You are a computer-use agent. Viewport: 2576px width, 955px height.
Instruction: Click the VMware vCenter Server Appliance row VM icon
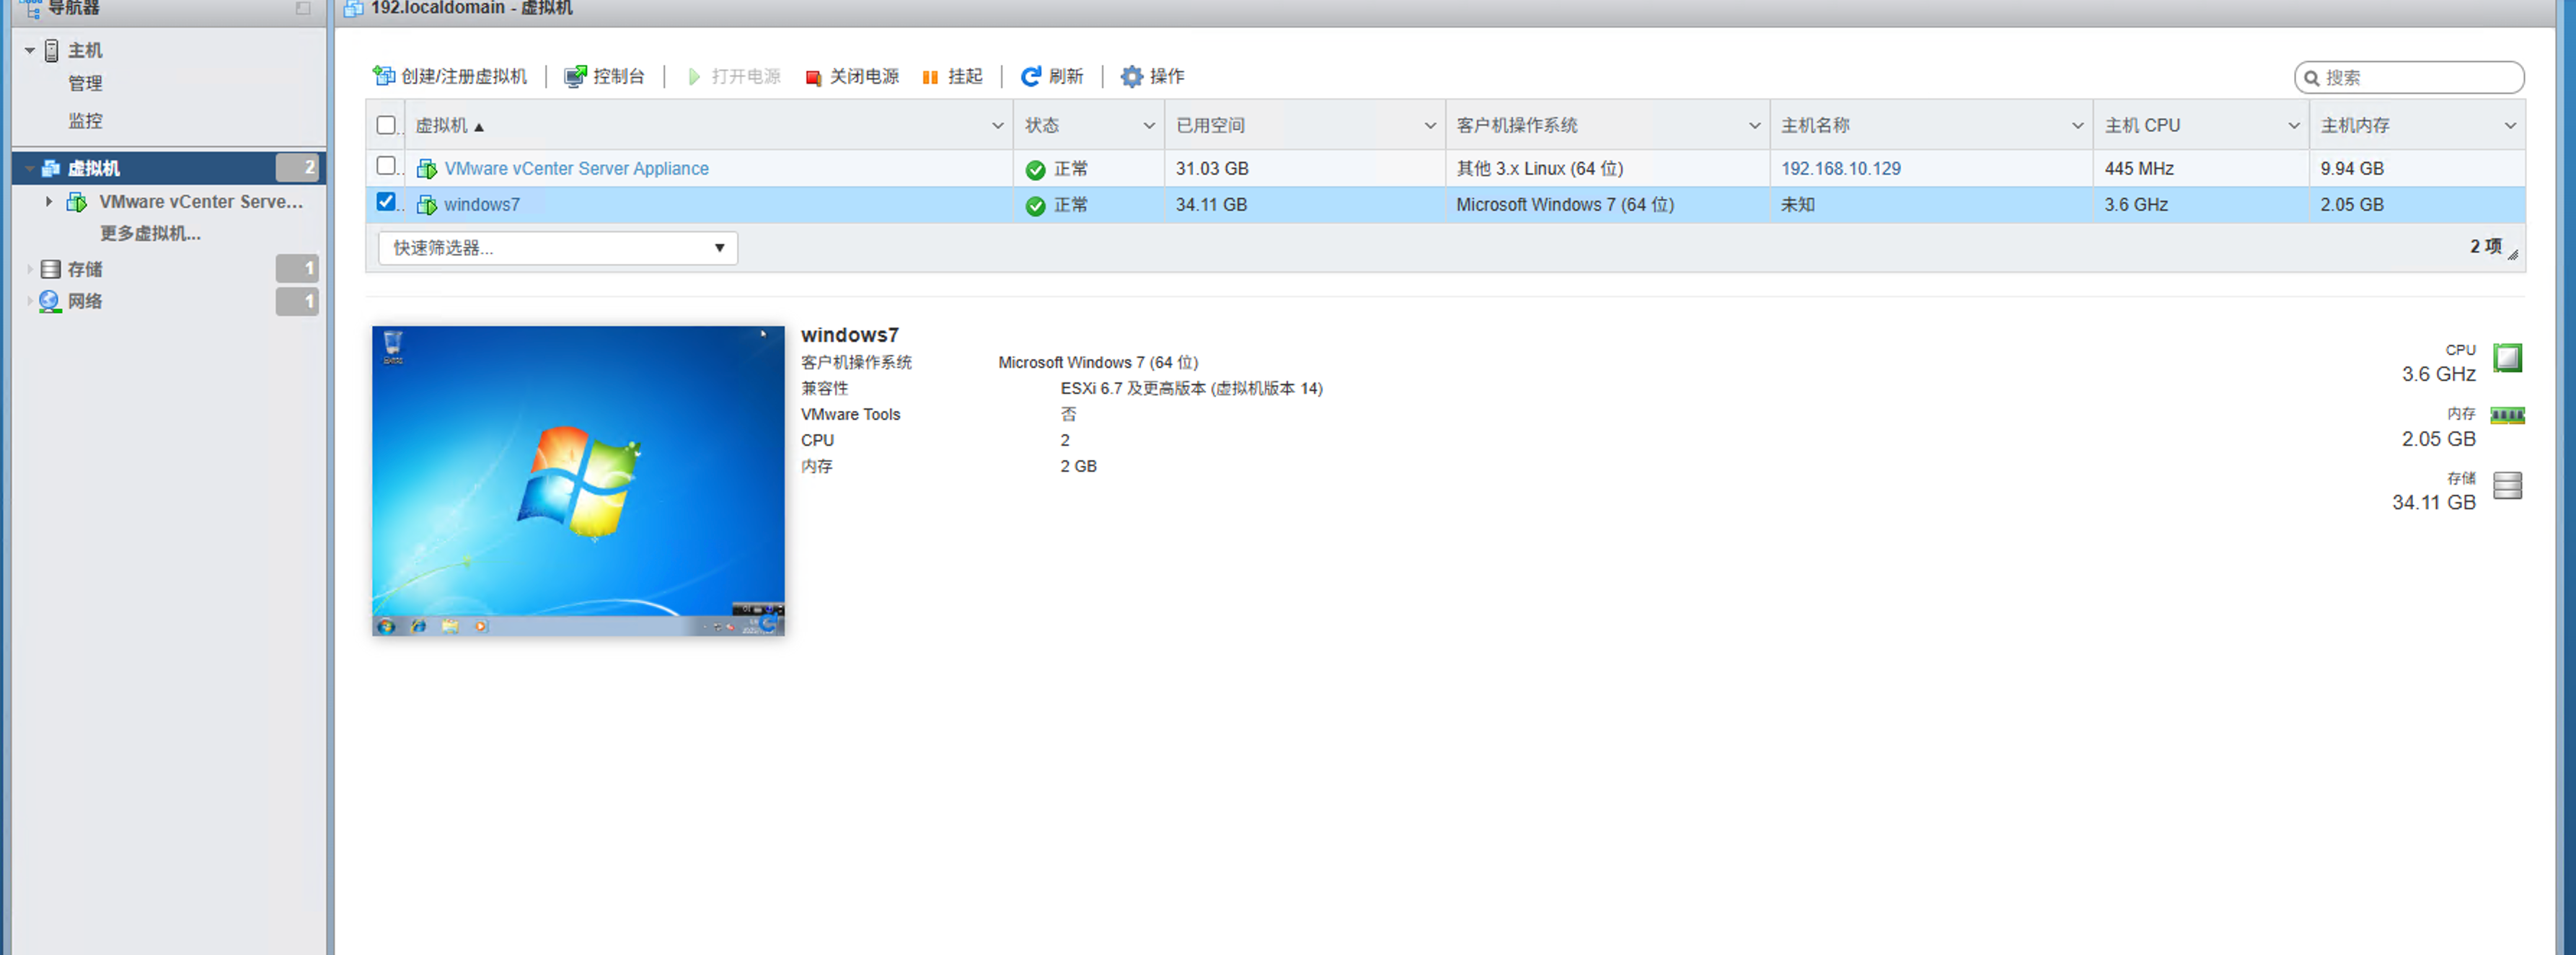[x=427, y=169]
